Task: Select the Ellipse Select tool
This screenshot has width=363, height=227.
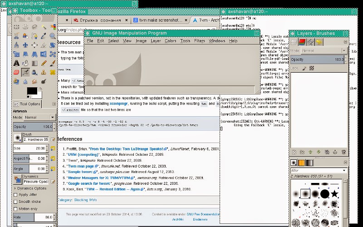Action: point(25,27)
